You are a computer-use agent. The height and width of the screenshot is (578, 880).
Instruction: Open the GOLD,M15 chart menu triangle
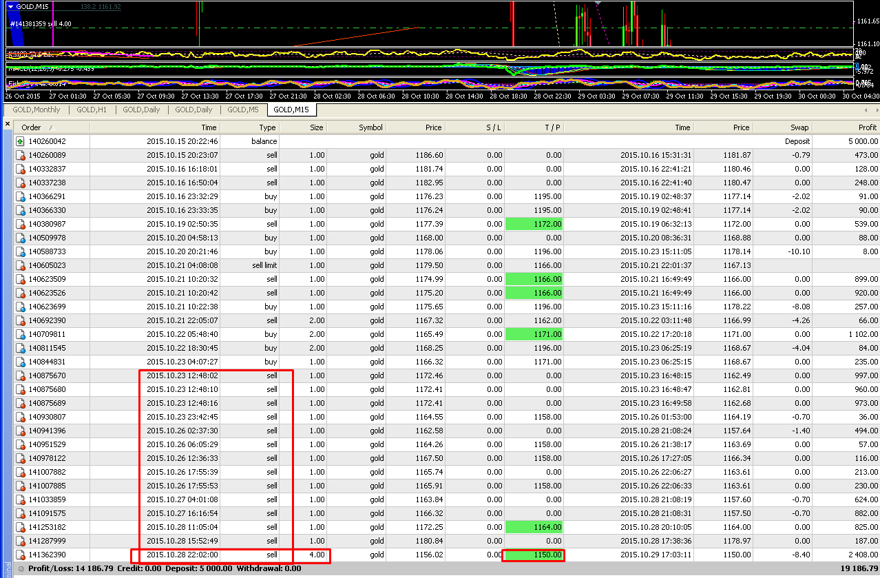pyautogui.click(x=10, y=6)
